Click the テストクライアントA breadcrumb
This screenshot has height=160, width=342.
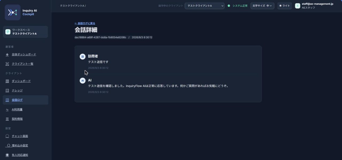pyautogui.click(x=72, y=6)
